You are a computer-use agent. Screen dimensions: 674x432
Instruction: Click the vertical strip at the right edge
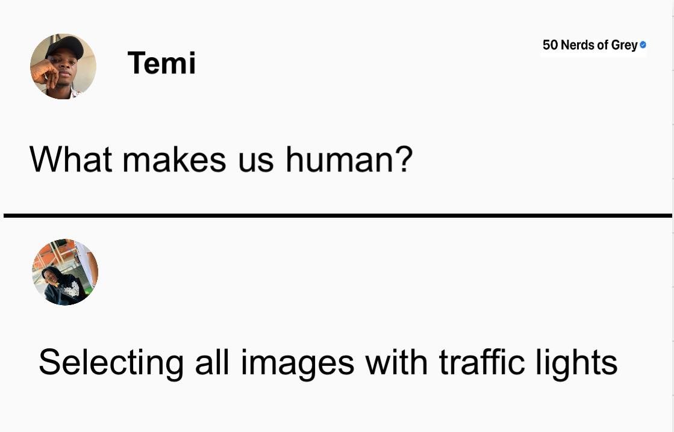pos(673,216)
